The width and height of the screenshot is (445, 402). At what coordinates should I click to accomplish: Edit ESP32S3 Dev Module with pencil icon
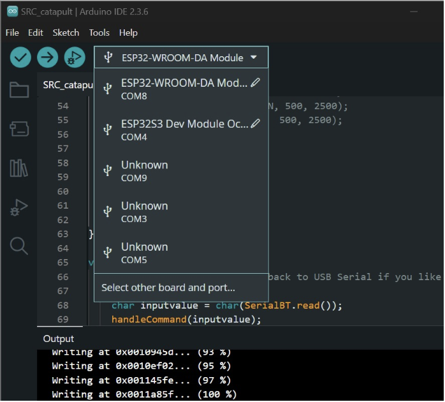click(256, 124)
